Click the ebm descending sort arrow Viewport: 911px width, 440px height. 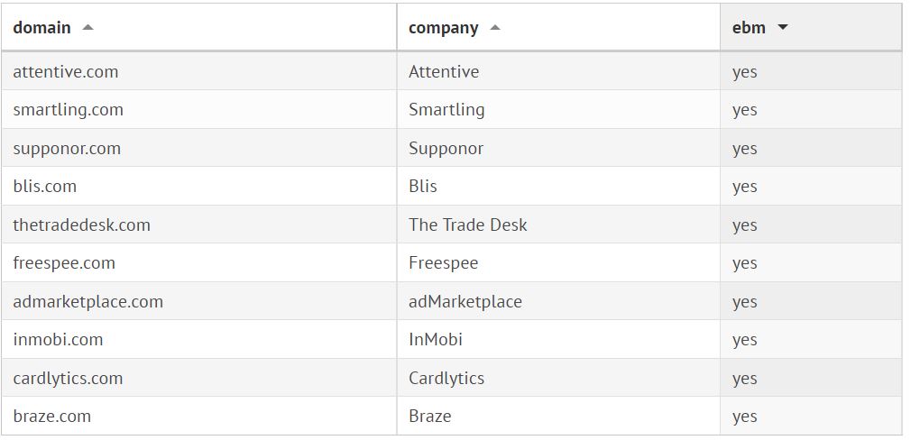click(x=782, y=28)
